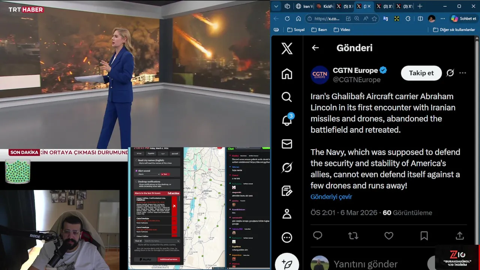The width and height of the screenshot is (480, 270).
Task: Open the X profile person icon
Action: click(x=287, y=214)
